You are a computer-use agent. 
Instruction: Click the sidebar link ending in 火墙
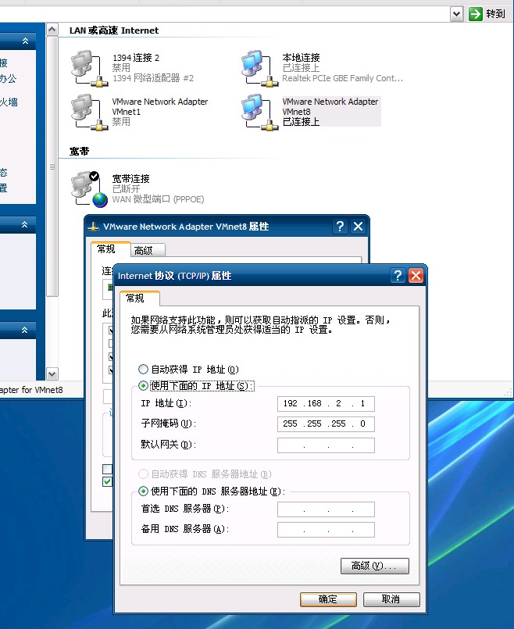point(9,102)
